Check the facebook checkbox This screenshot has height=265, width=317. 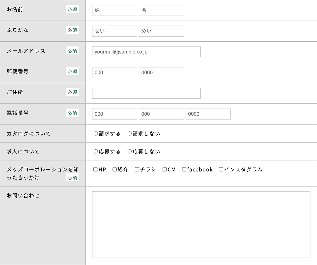184,169
